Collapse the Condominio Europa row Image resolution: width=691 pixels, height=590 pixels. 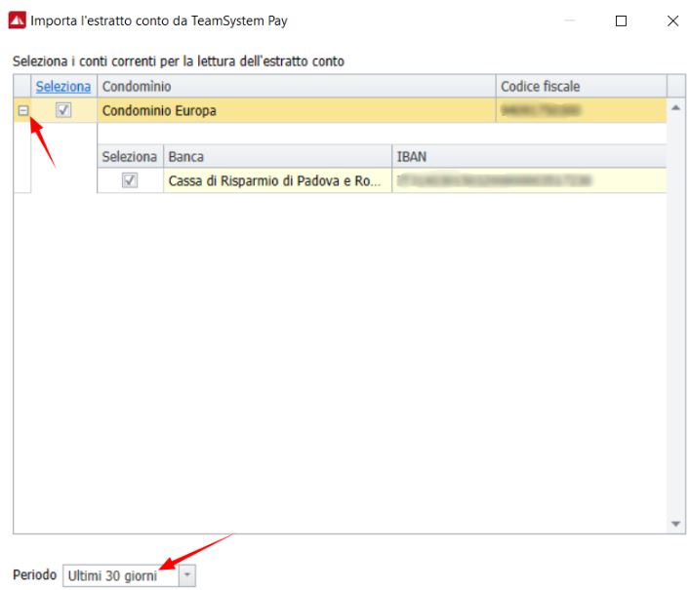coord(23,110)
